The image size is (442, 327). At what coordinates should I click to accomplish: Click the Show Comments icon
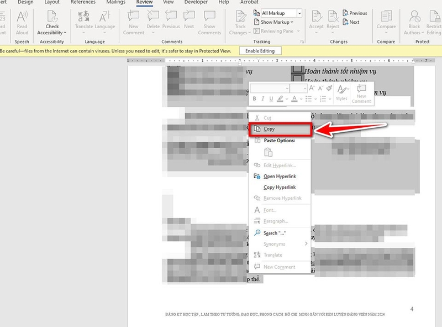pyautogui.click(x=209, y=17)
